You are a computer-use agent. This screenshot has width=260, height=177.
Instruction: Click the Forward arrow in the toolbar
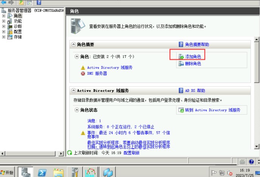(x=11, y=2)
